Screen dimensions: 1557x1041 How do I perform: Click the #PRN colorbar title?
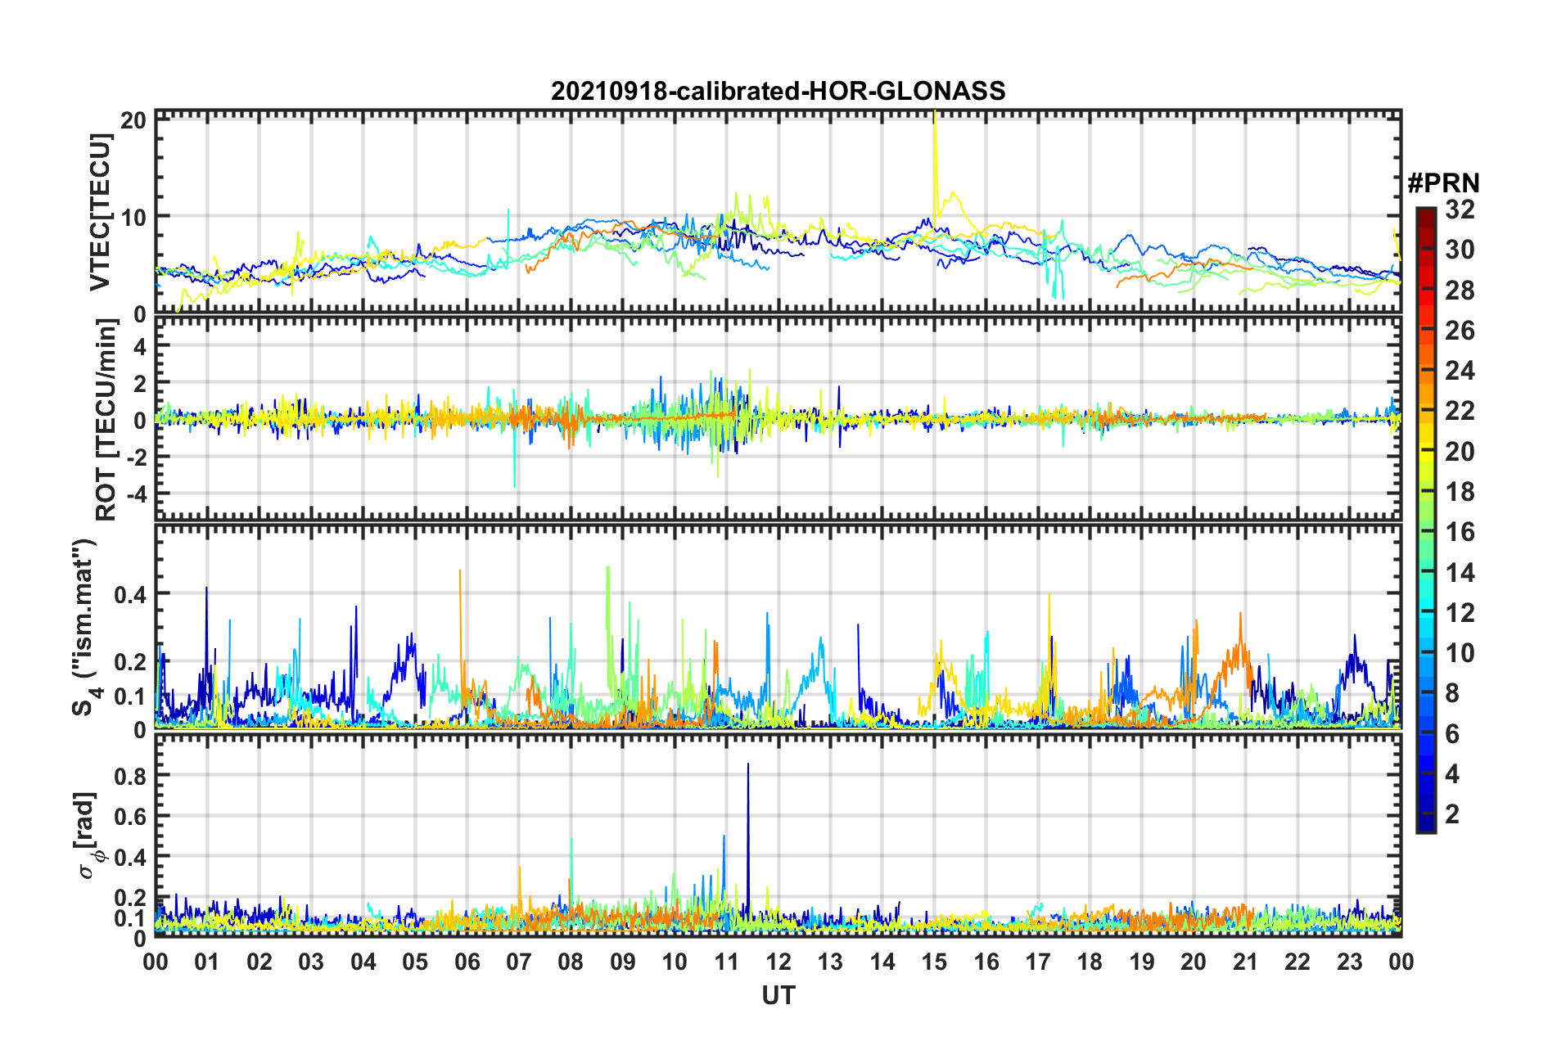1443,183
